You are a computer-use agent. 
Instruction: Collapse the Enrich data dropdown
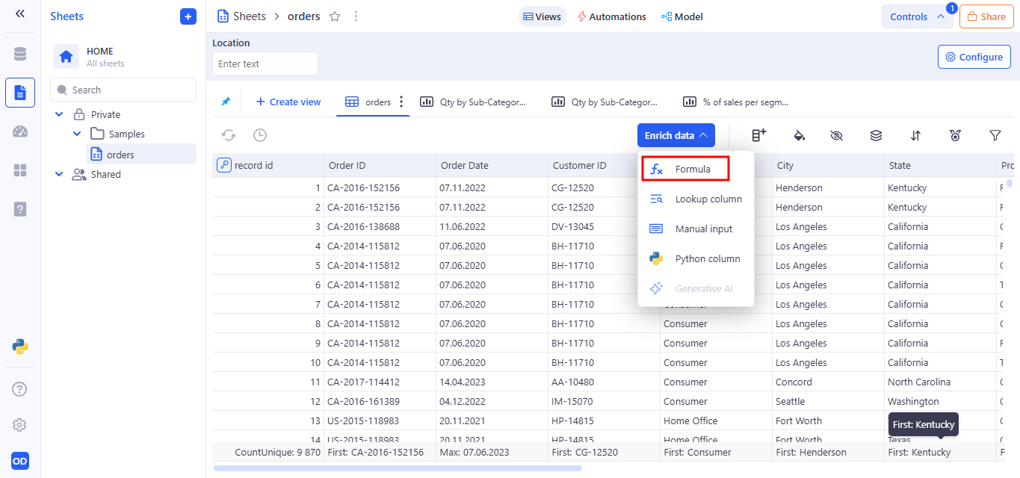pyautogui.click(x=676, y=135)
